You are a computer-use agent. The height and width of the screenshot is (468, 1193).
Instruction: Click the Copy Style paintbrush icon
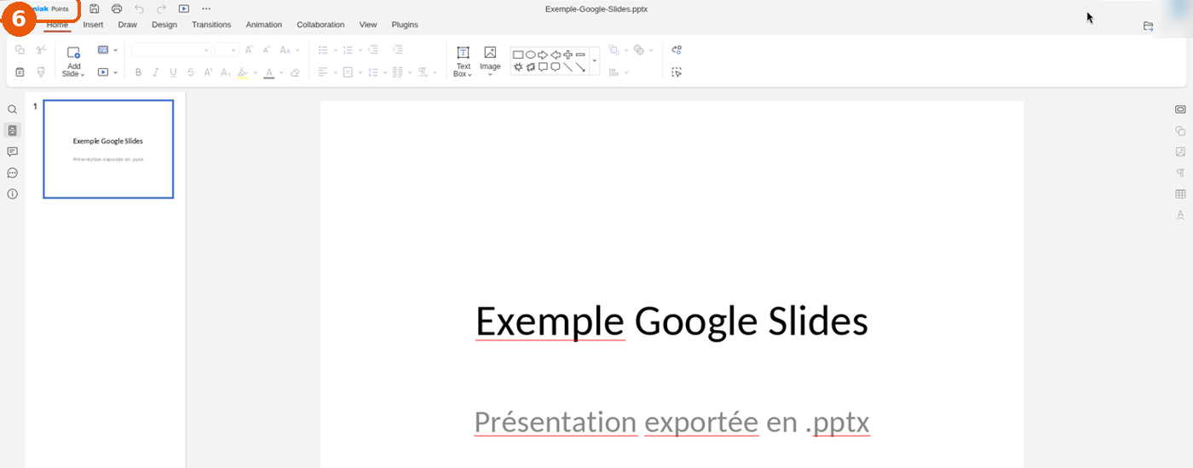(x=40, y=72)
